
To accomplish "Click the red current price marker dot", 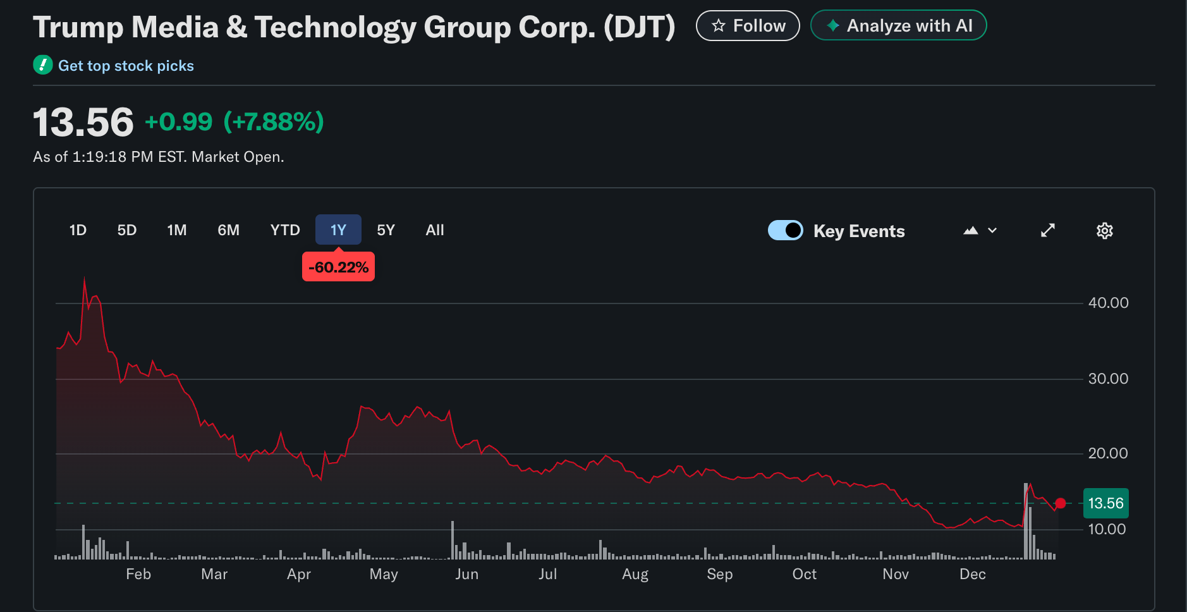I will coord(1061,503).
